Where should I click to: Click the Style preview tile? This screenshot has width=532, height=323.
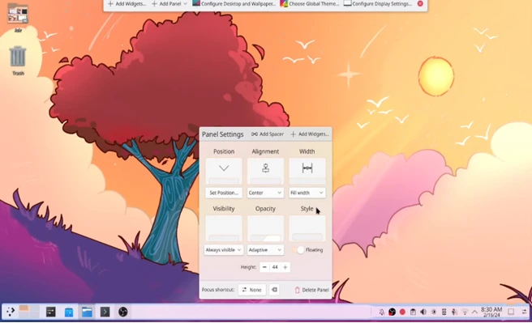[x=307, y=228]
